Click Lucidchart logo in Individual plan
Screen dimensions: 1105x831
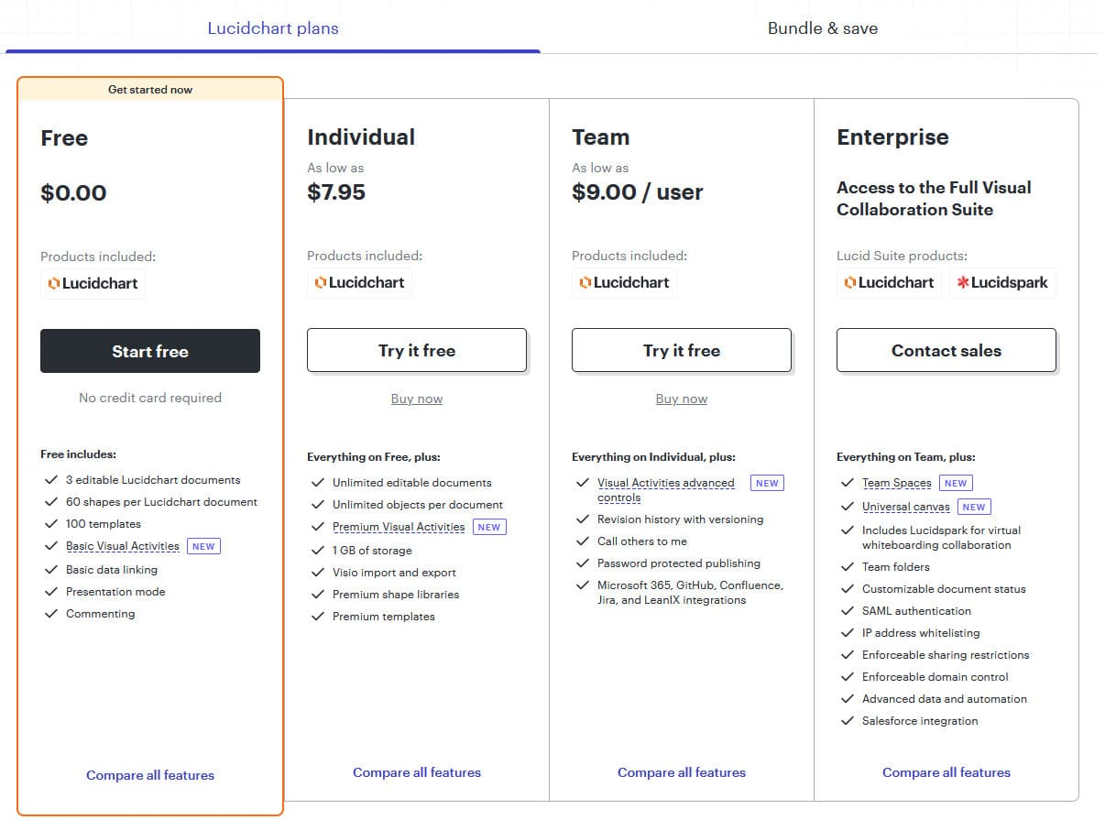point(359,283)
